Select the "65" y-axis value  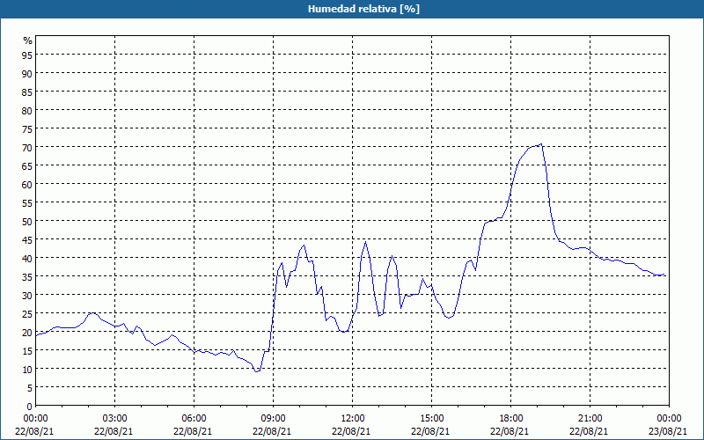pos(27,165)
